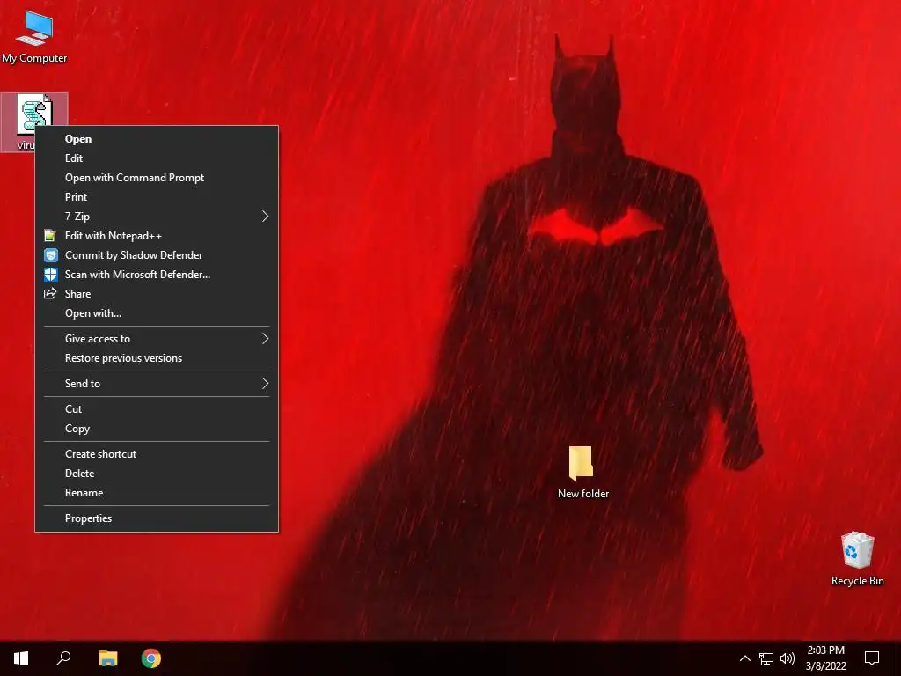This screenshot has height=676, width=901.
Task: Open the taskbar clock and date
Action: coord(825,658)
